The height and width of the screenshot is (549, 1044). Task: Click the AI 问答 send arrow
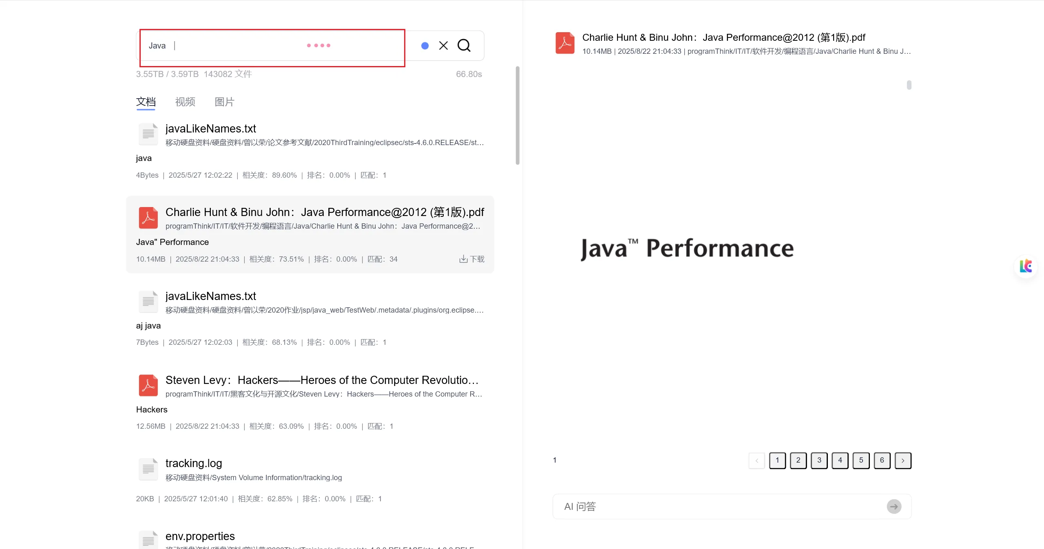(894, 507)
